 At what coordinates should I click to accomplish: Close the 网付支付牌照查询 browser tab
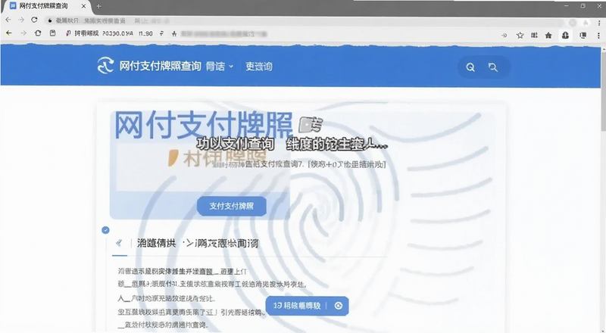83,6
